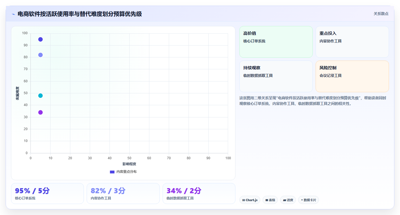Click the 82% / 3分 stat card
This screenshot has width=400, height=215.
coord(123,193)
